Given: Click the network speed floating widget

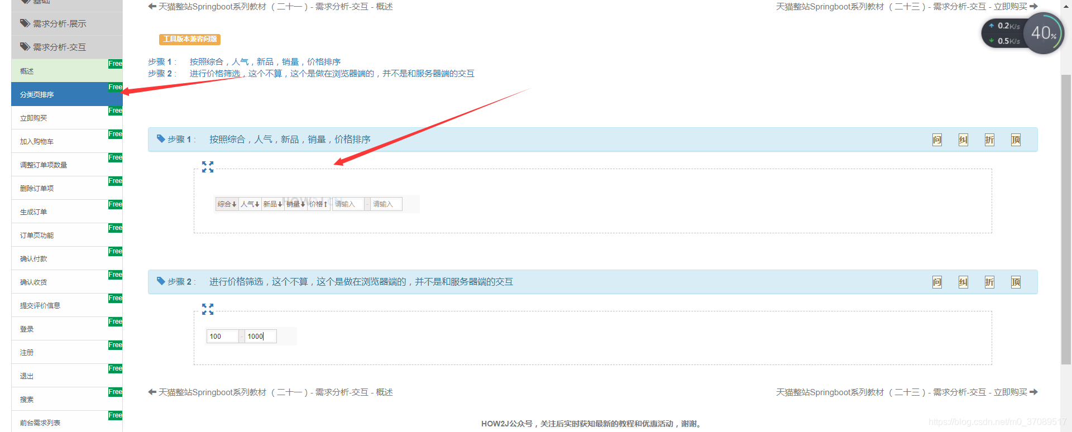Looking at the screenshot, I should [x=1022, y=33].
